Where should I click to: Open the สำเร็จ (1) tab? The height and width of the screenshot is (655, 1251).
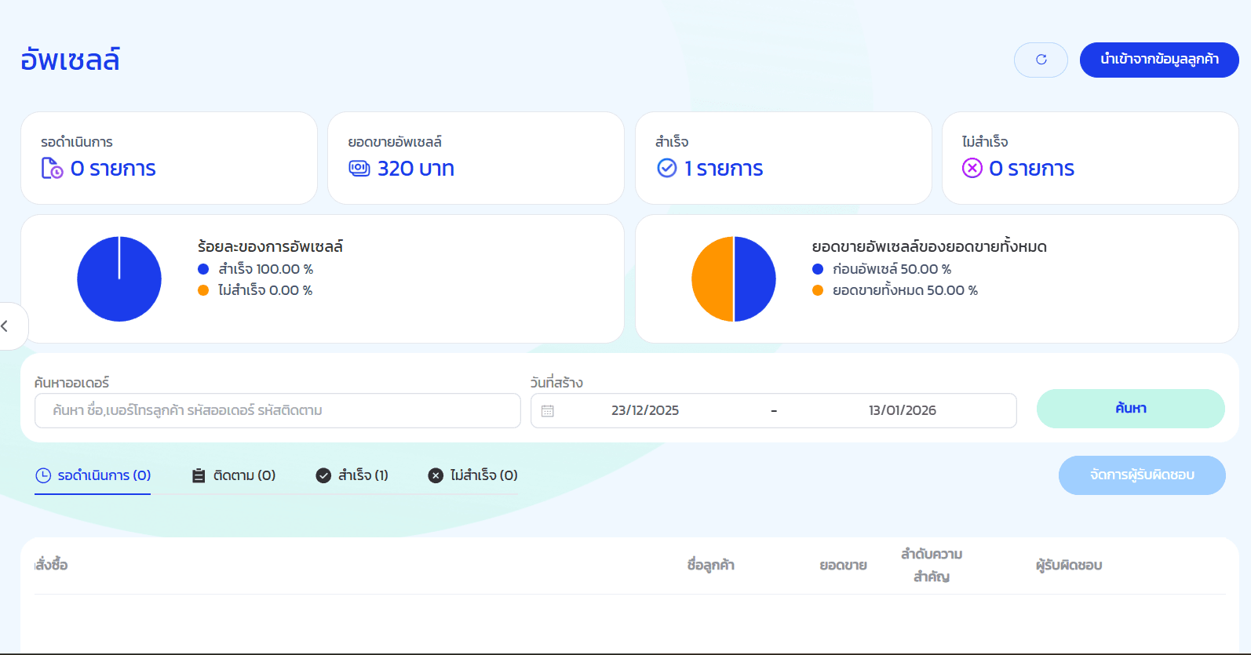(352, 475)
